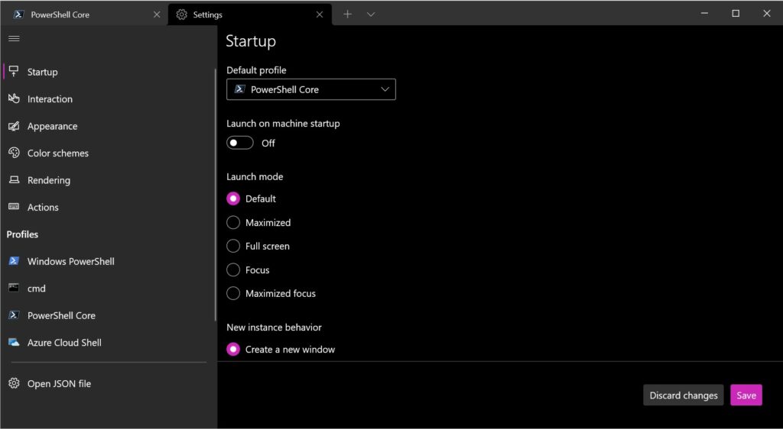Image resolution: width=783 pixels, height=429 pixels.
Task: Toggle Launch on machine startup switch
Action: coord(240,143)
